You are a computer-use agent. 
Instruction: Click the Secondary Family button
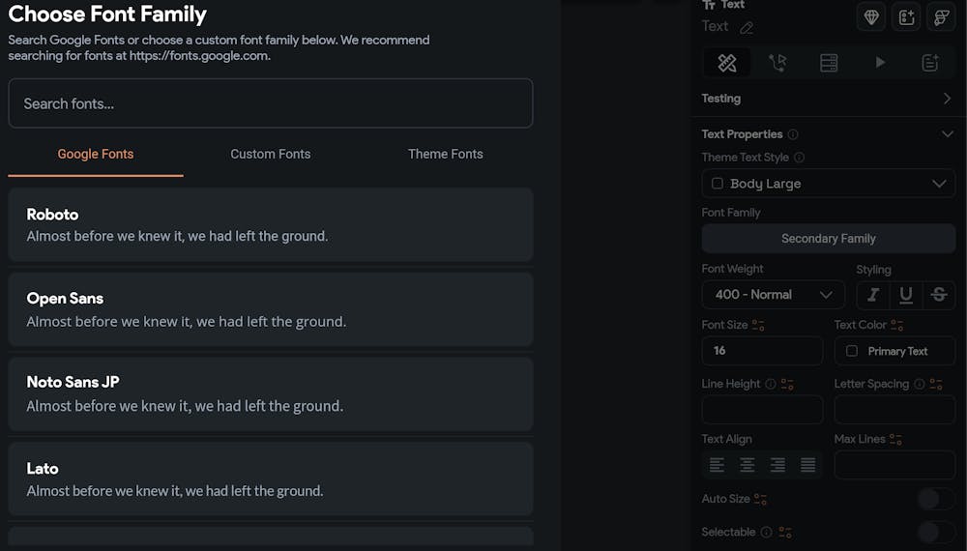[x=828, y=239]
